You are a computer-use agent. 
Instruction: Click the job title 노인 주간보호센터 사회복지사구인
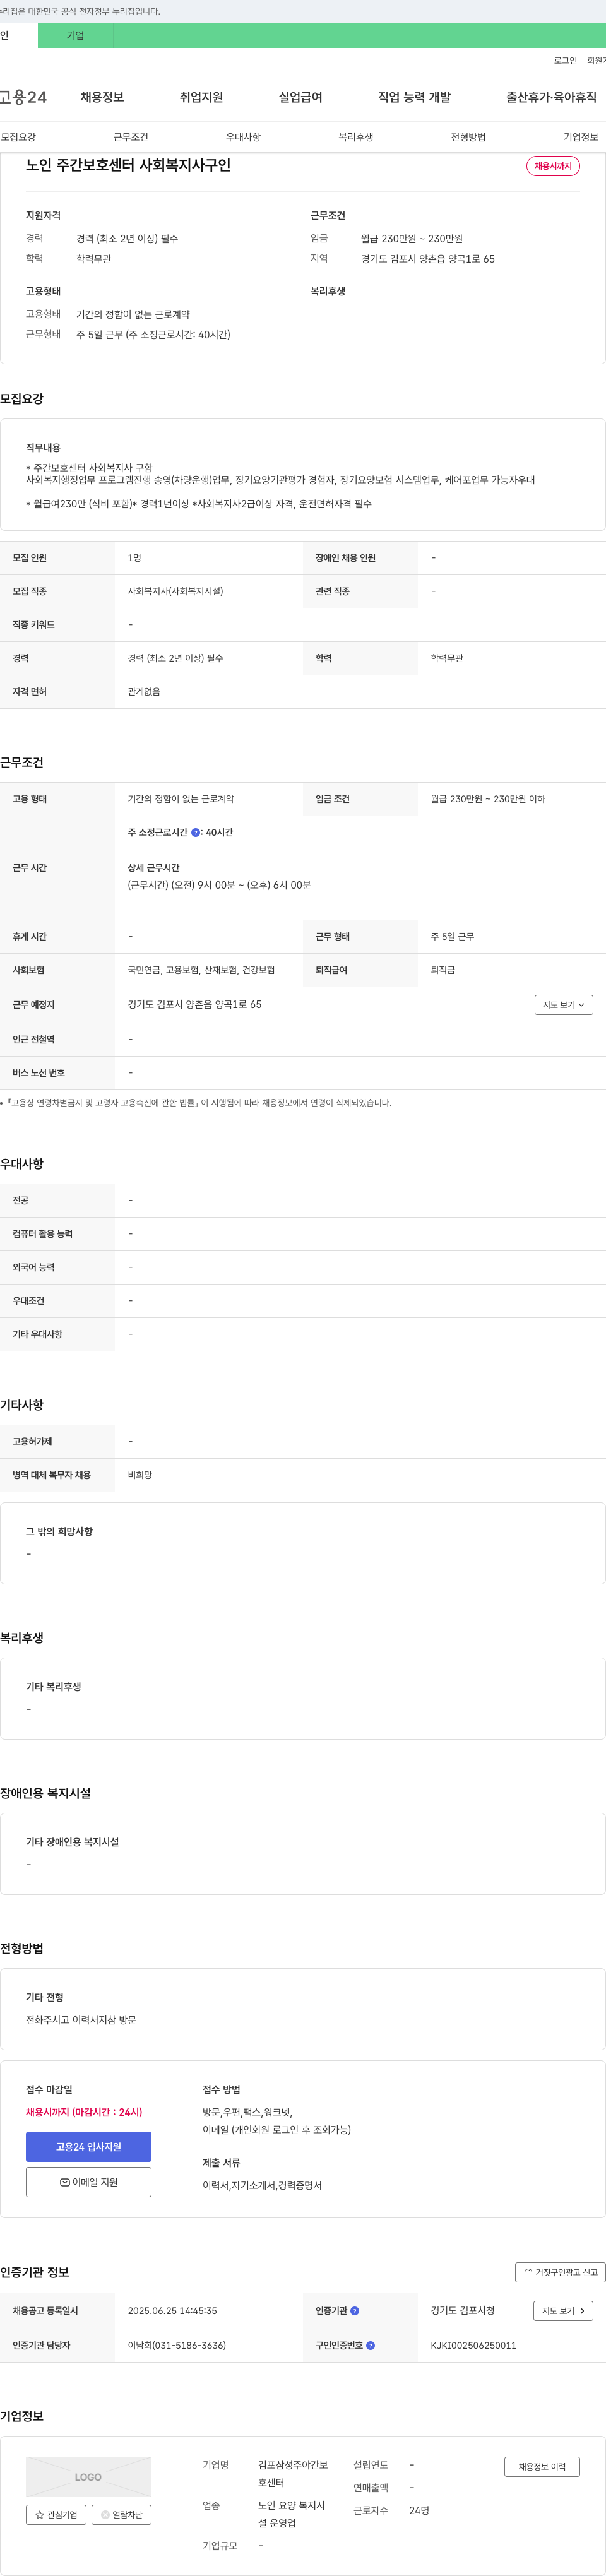(x=128, y=165)
